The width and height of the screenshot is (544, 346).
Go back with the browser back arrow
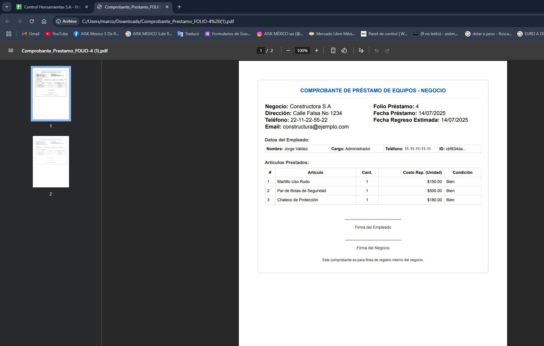(7, 21)
